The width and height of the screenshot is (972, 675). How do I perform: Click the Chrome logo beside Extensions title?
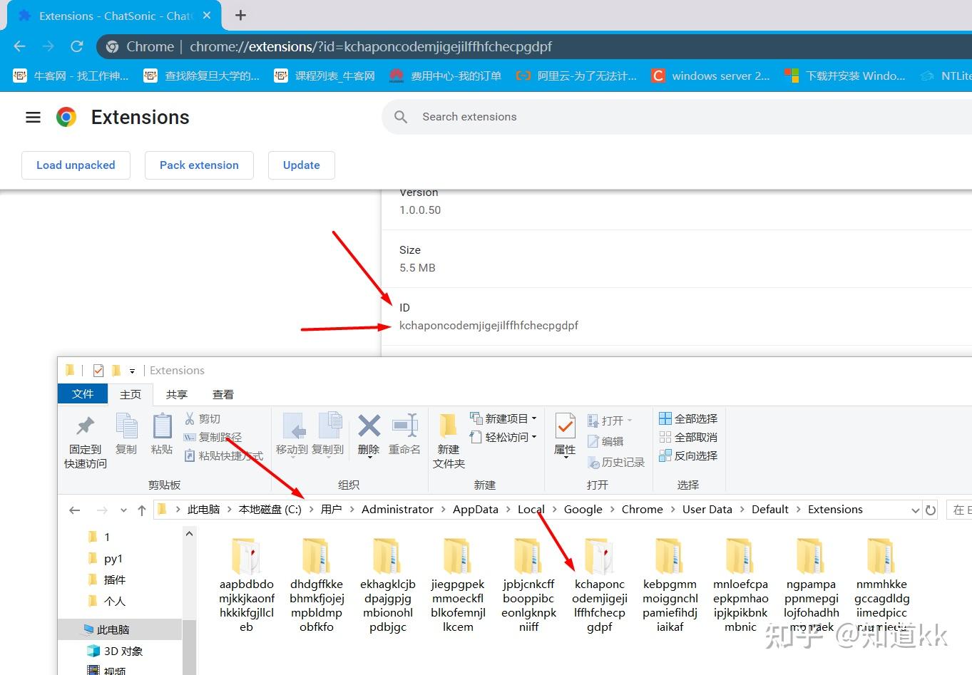66,117
